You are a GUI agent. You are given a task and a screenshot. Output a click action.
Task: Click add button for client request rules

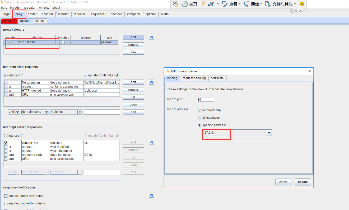pos(133,112)
